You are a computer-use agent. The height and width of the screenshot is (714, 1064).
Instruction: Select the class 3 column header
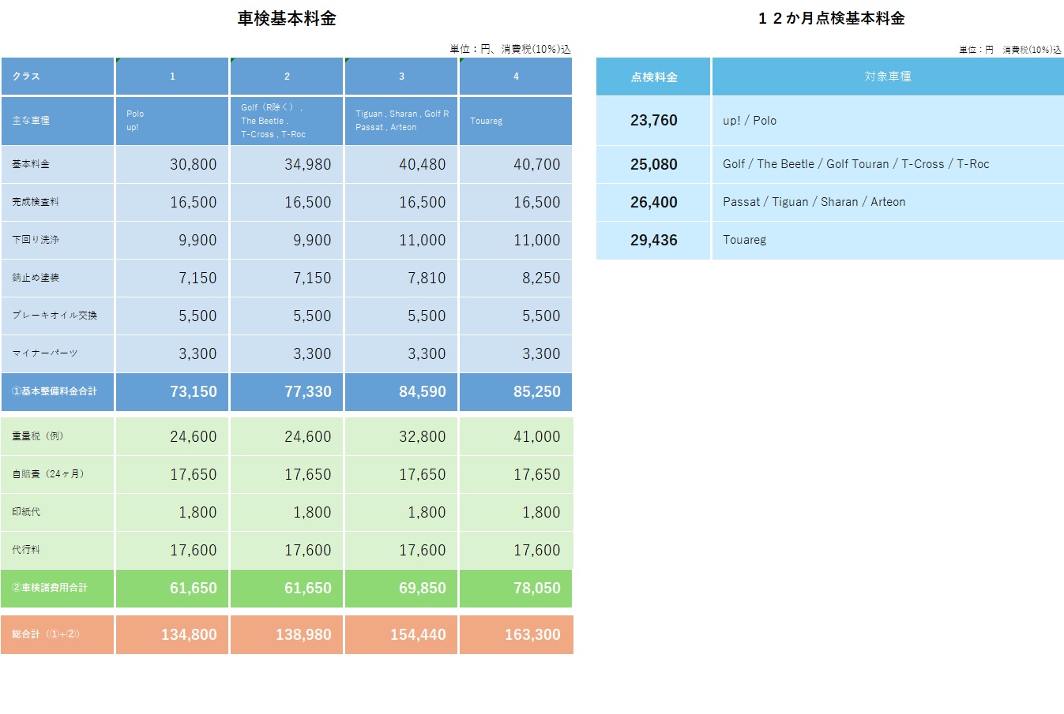tap(401, 77)
